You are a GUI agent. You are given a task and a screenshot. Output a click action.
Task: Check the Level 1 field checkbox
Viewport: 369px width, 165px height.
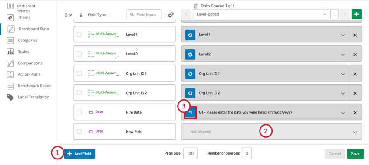(x=79, y=35)
